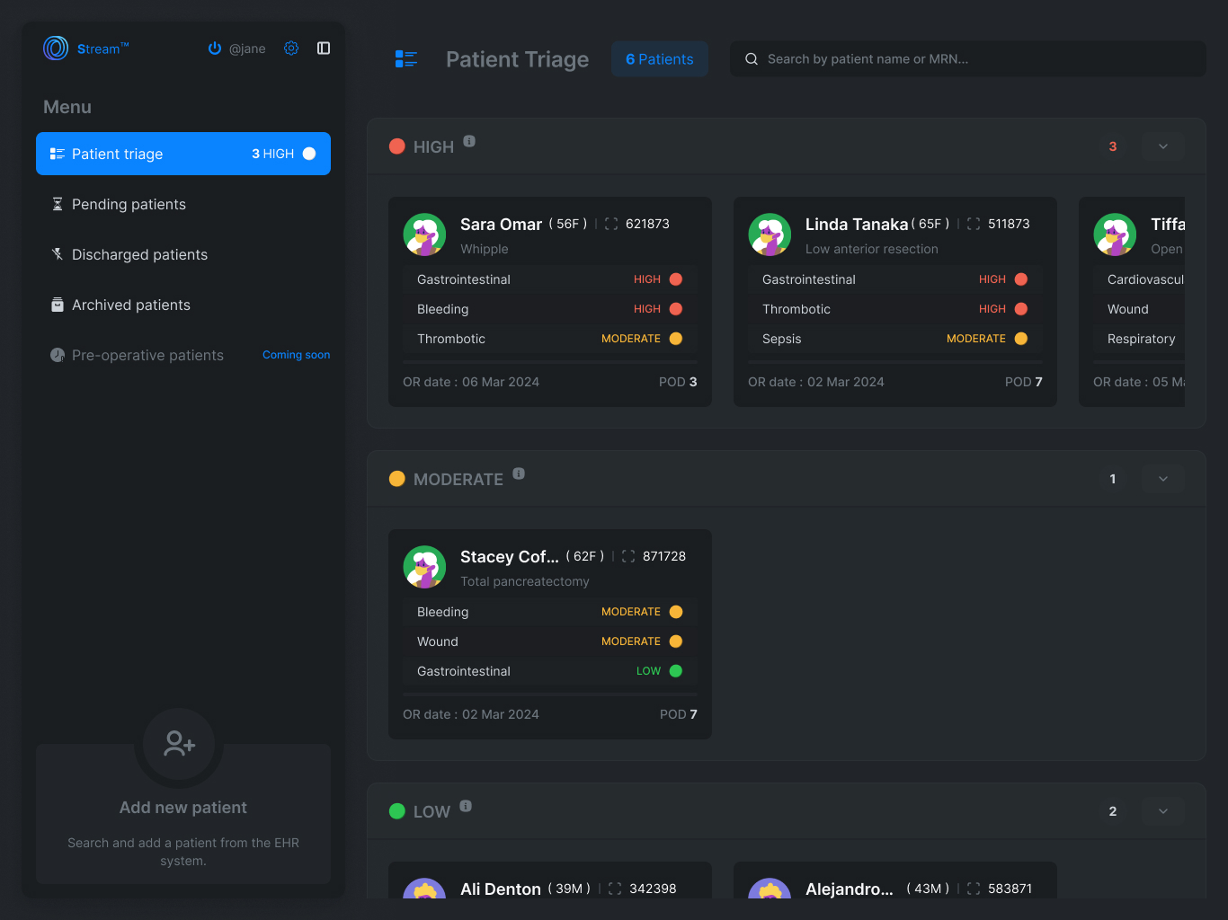
Task: Click Stacey Cof... avatar
Action: click(x=424, y=567)
